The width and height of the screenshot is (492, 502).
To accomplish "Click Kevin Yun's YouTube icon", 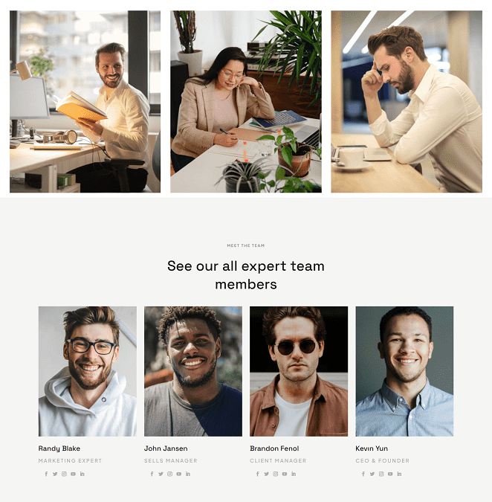I will pos(390,474).
